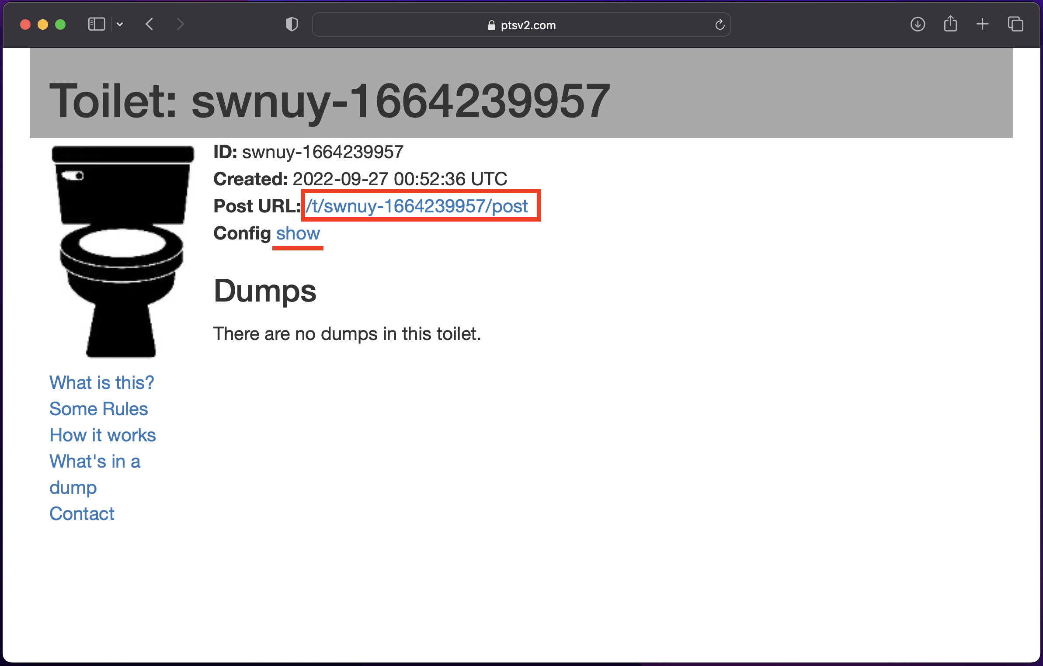This screenshot has height=666, width=1043.
Task: Go to How it works
Action: (102, 435)
